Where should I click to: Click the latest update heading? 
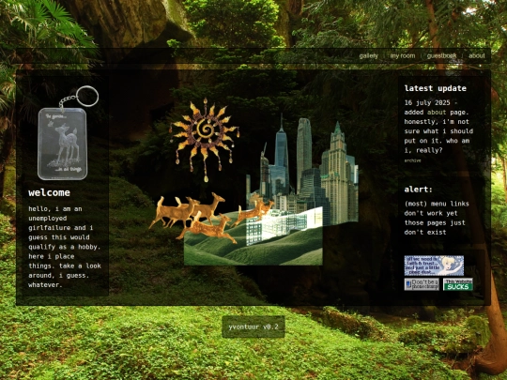436,88
